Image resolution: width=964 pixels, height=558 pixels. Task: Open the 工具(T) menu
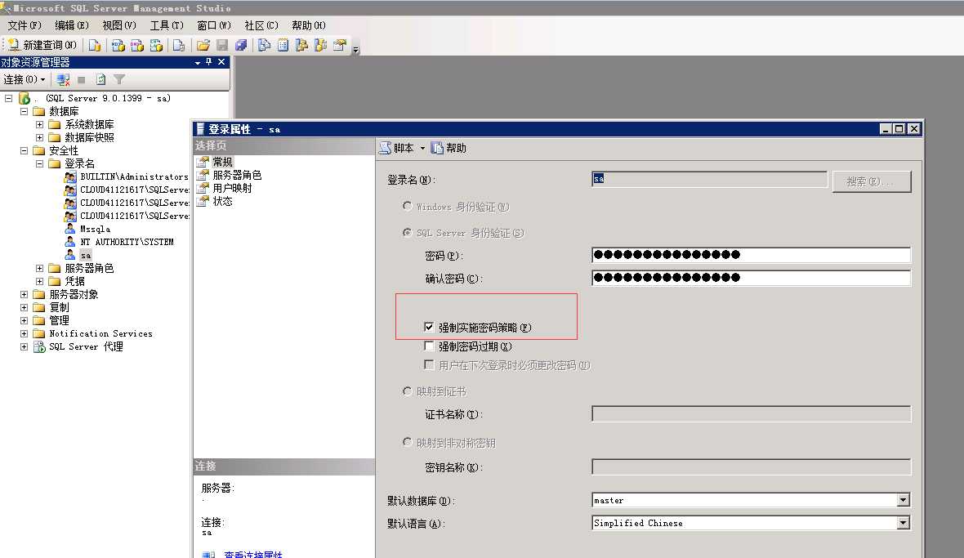click(167, 25)
